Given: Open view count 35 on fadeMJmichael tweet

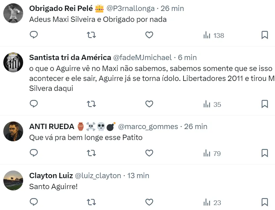Looking at the screenshot, I should coord(212,104).
